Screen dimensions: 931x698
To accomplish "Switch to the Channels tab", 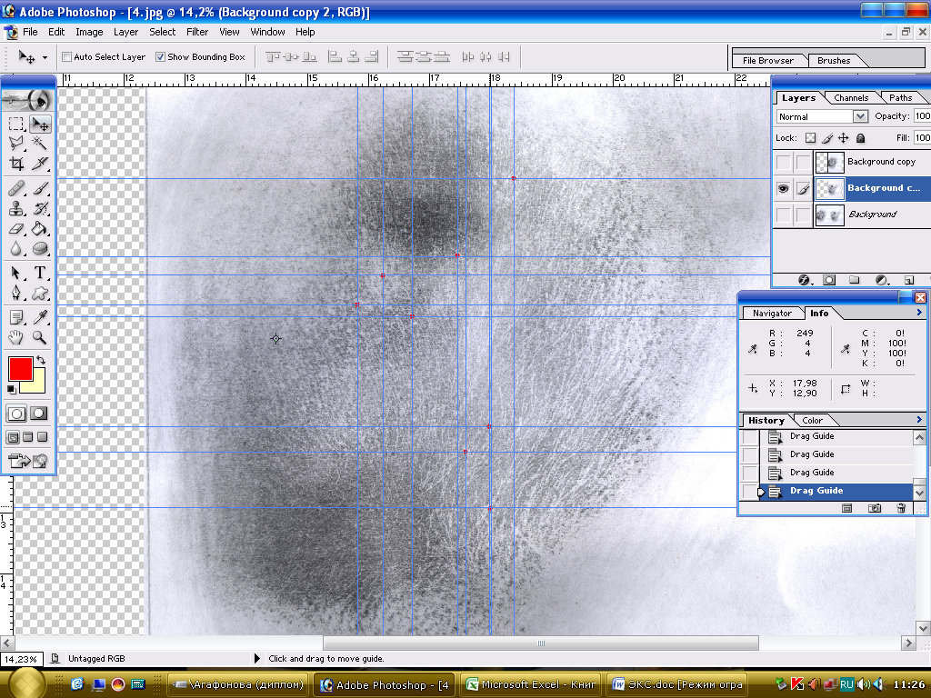I will click(x=851, y=98).
